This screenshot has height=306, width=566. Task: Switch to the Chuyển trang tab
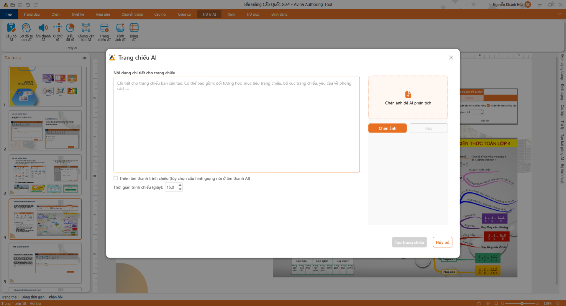coord(132,14)
